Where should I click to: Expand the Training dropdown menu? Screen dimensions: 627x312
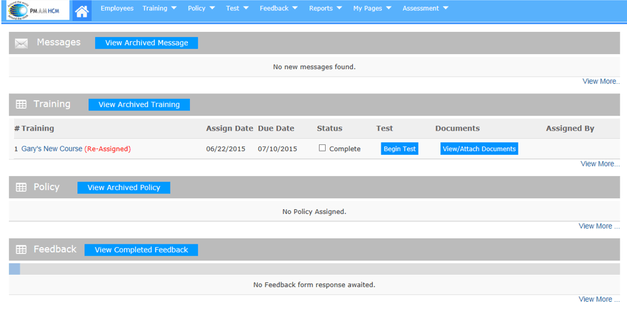pyautogui.click(x=159, y=9)
